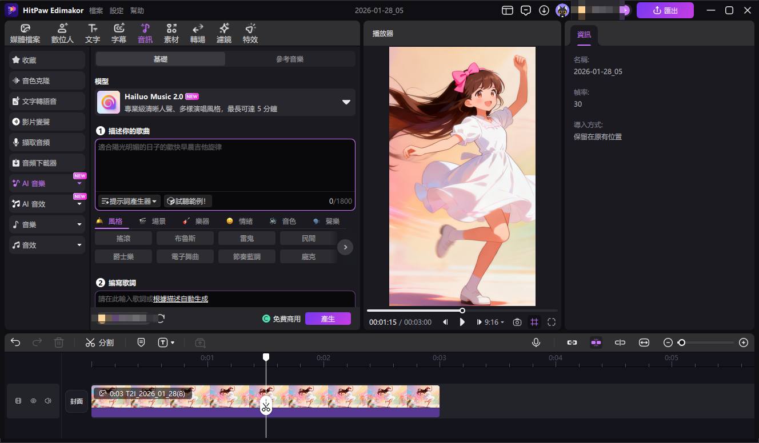Toggle magnetic snapping in timeline toolbar

tap(596, 343)
